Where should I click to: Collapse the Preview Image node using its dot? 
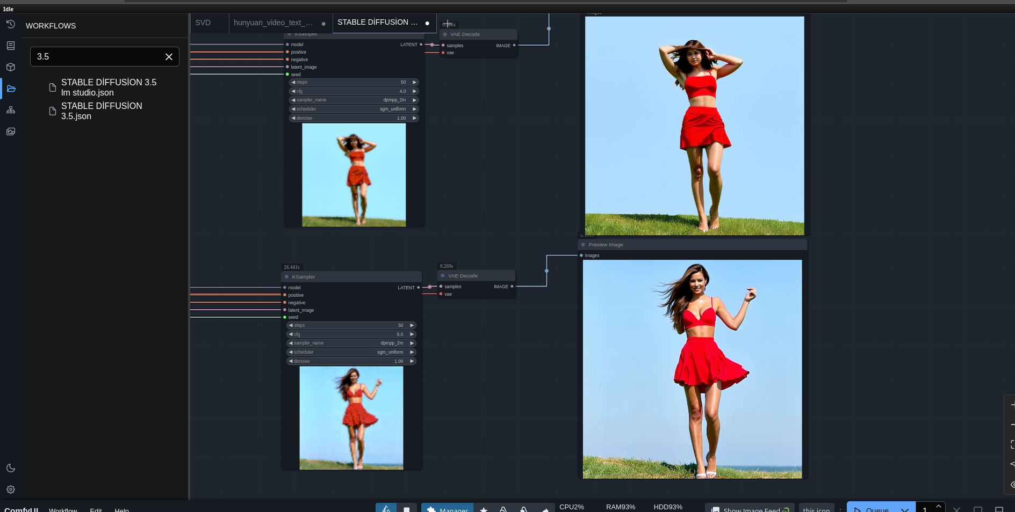tap(583, 245)
